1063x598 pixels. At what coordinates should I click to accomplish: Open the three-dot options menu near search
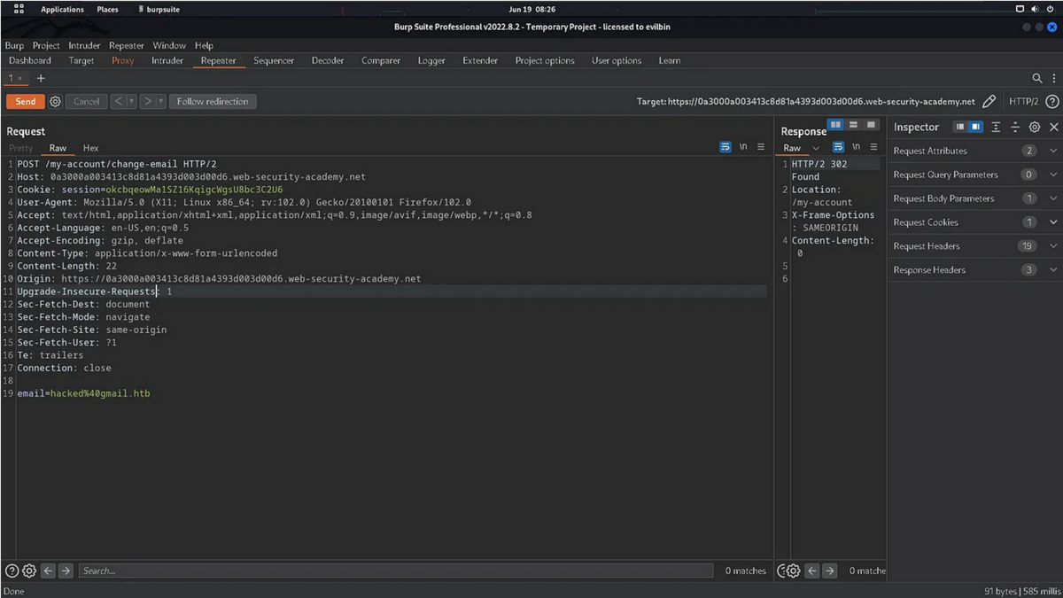tap(1052, 79)
